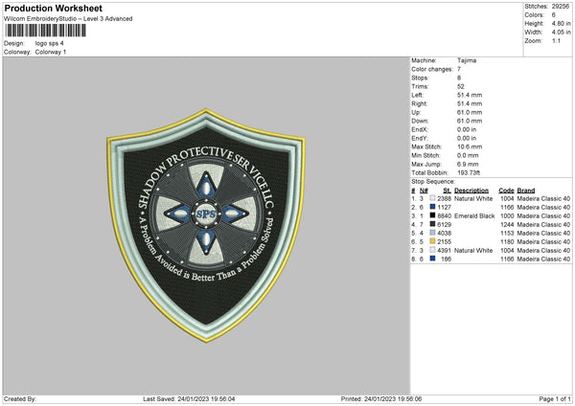The height and width of the screenshot is (406, 575).
Task: Pick the Natural White swatch in stop 7
Action: coord(433,250)
